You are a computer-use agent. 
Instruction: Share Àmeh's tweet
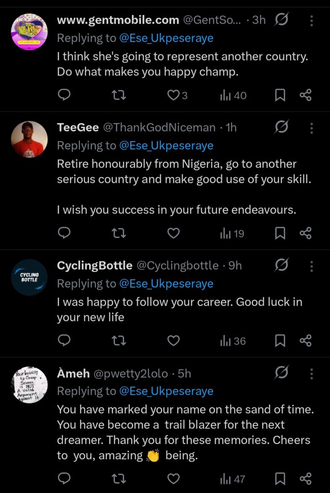pyautogui.click(x=306, y=479)
